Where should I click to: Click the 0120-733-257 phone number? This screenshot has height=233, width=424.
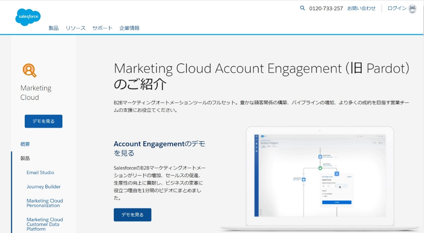pyautogui.click(x=326, y=9)
